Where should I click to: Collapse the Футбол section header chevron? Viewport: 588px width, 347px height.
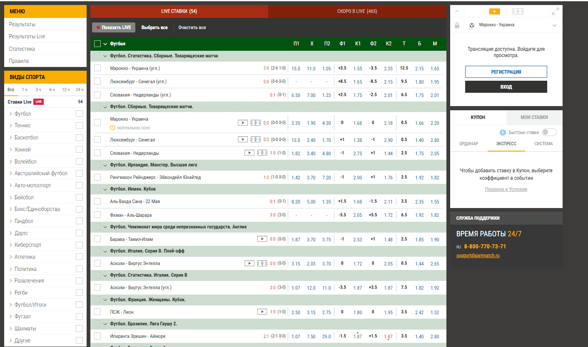click(x=105, y=44)
